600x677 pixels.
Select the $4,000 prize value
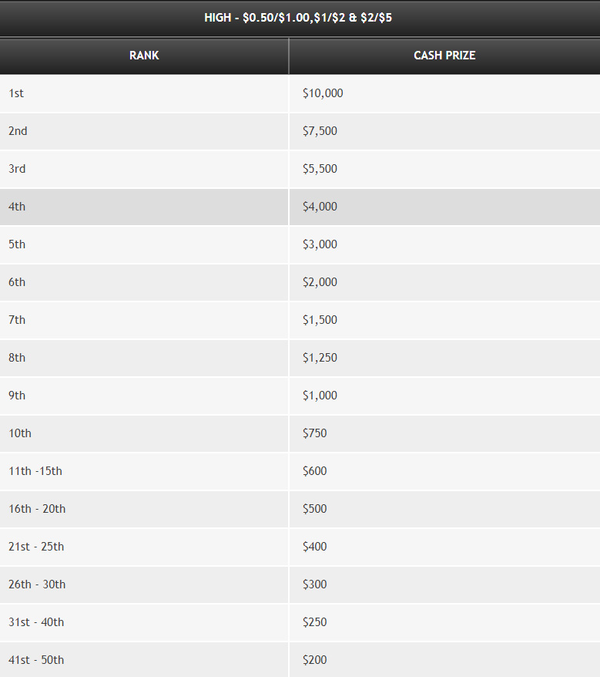point(320,207)
